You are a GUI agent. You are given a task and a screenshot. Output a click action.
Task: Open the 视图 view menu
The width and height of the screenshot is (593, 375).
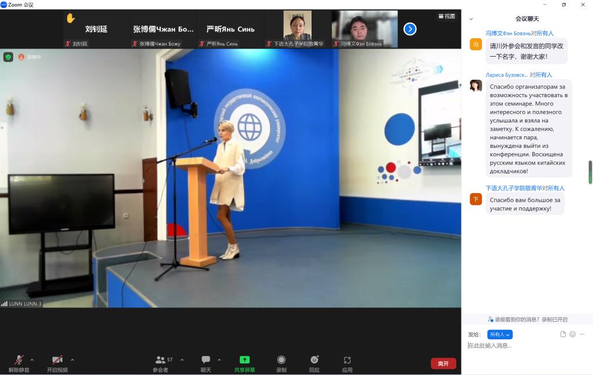446,16
